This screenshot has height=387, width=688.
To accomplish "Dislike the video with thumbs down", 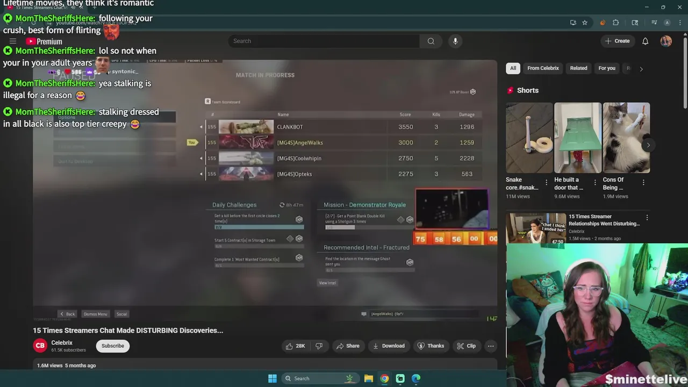I will 319,346.
